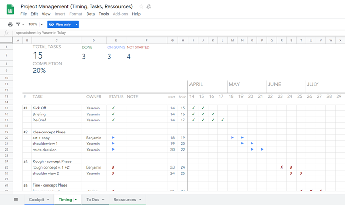Click the TOTAL TASKS value 15

click(38, 55)
